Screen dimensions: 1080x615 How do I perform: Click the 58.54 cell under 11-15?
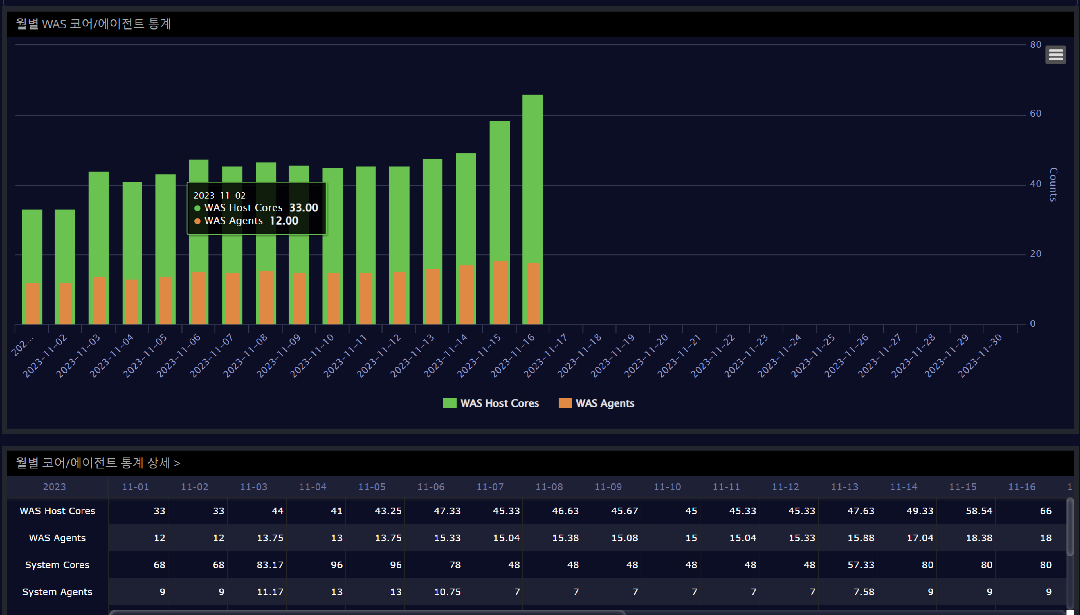tap(979, 511)
